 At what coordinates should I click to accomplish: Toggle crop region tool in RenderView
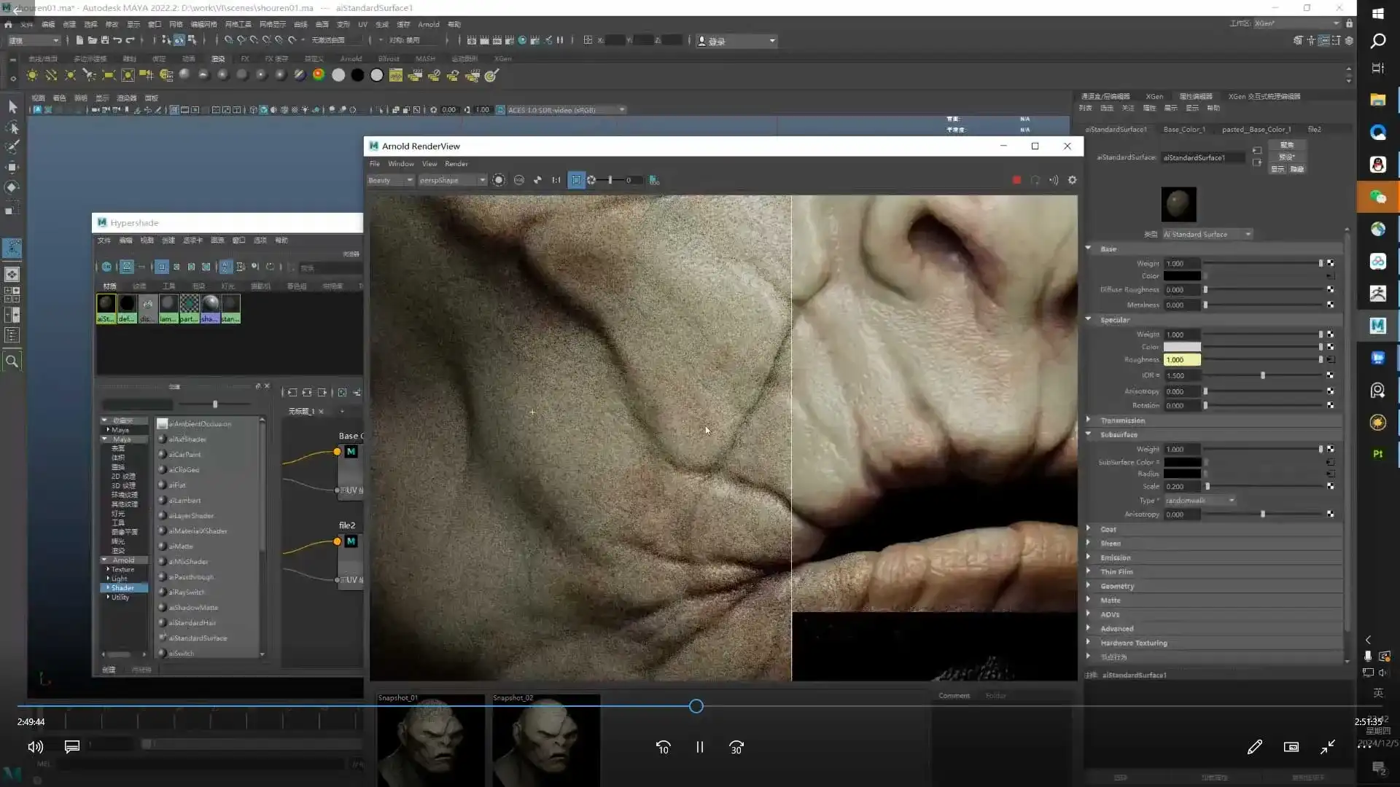click(x=576, y=180)
